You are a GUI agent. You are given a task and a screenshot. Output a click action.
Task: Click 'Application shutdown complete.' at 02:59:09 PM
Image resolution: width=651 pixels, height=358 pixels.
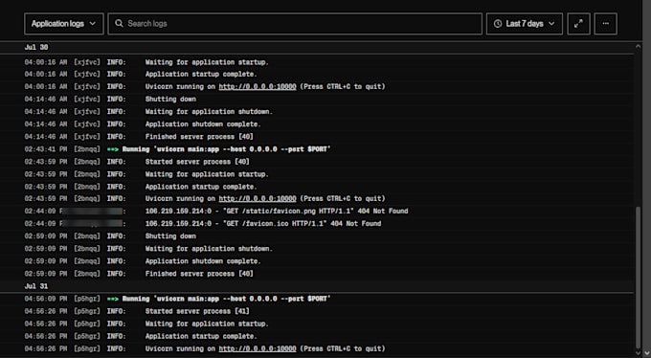pyautogui.click(x=203, y=261)
